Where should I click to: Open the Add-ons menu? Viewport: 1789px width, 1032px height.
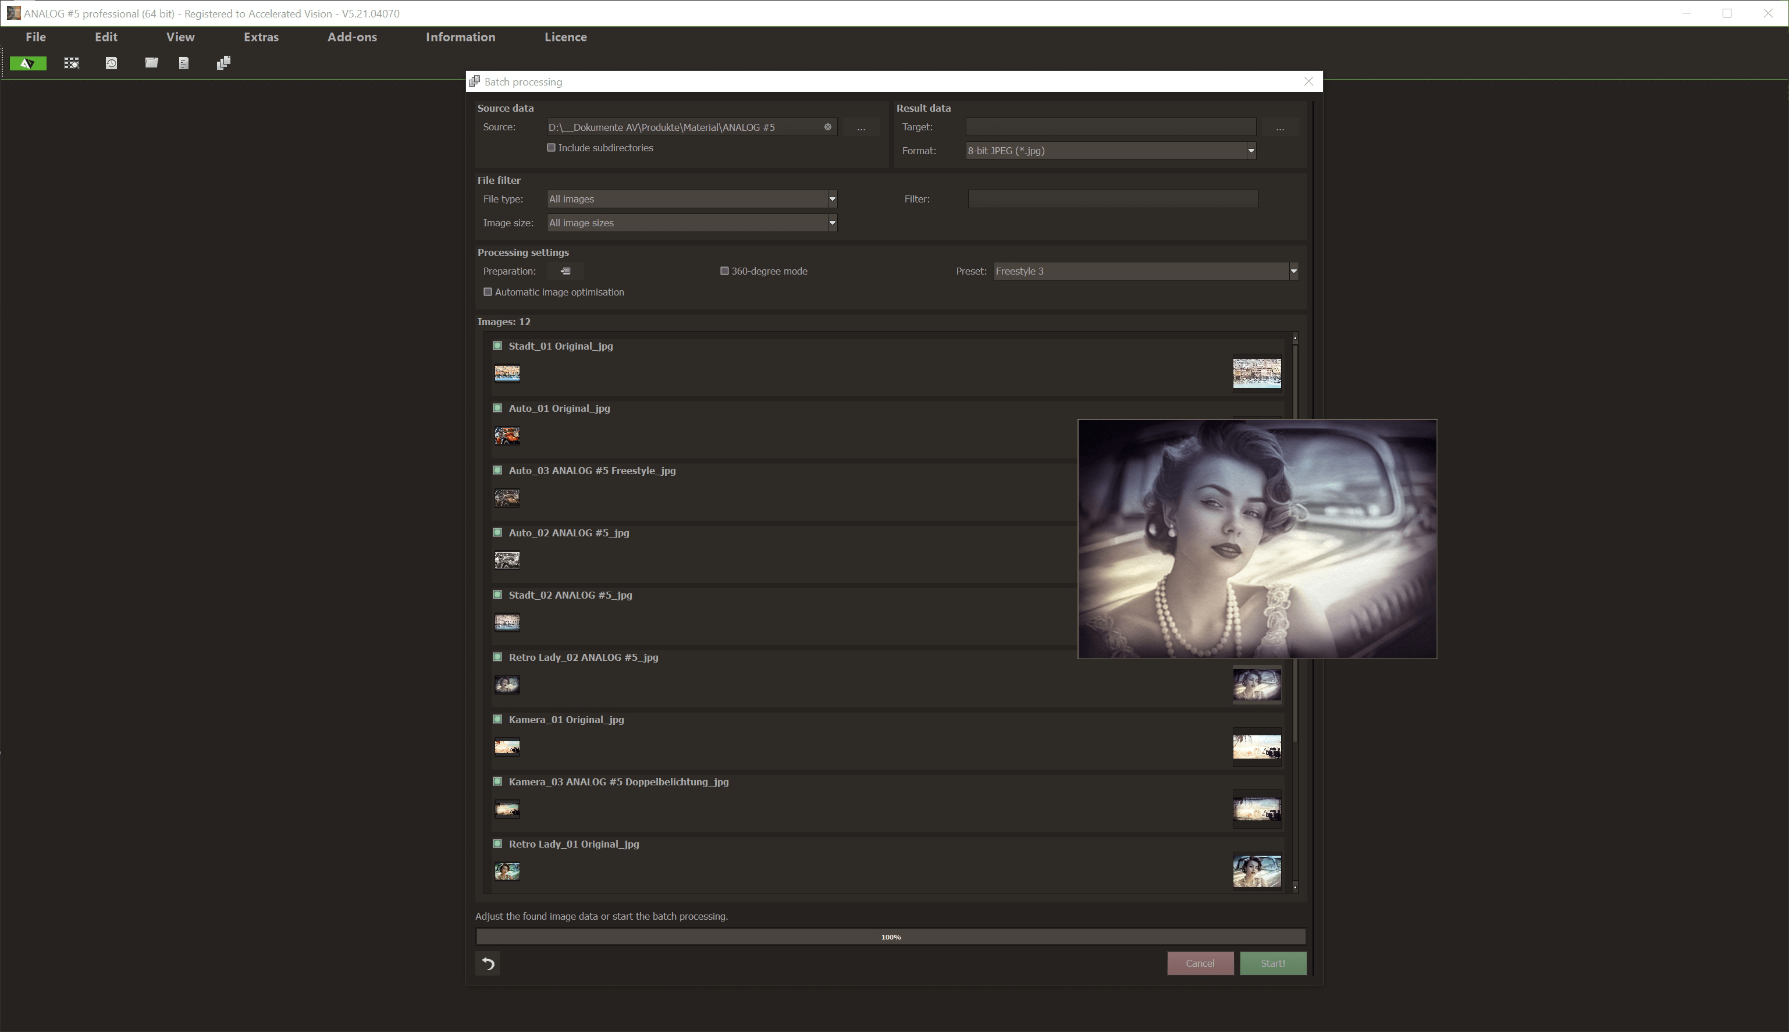(x=351, y=37)
